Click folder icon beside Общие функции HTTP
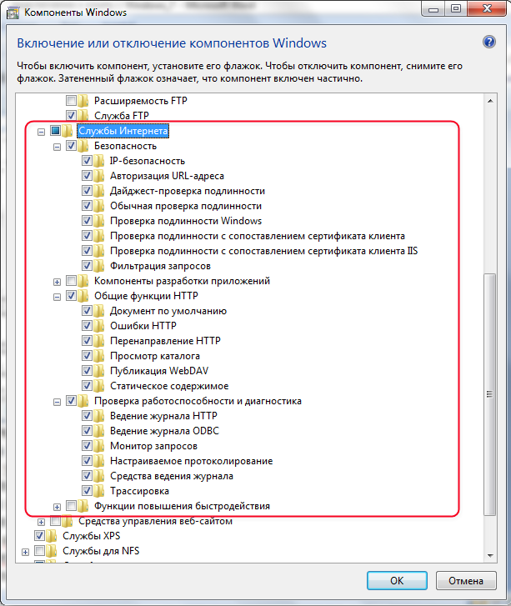Image resolution: width=511 pixels, height=606 pixels. pos(83,296)
